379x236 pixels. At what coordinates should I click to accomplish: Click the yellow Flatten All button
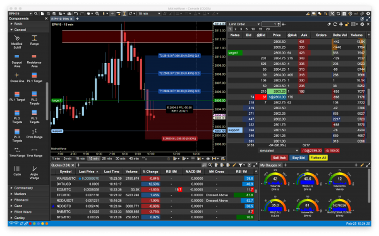318,158
